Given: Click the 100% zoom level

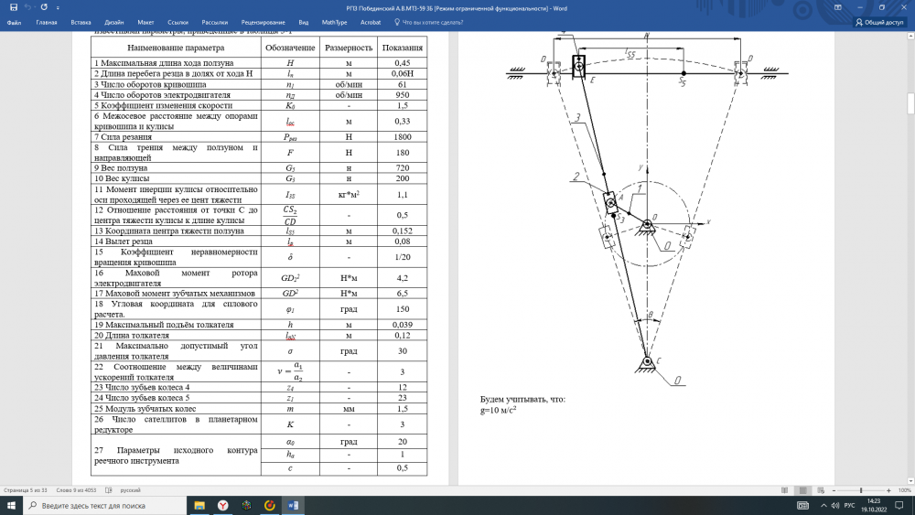Looking at the screenshot, I should (x=905, y=490).
